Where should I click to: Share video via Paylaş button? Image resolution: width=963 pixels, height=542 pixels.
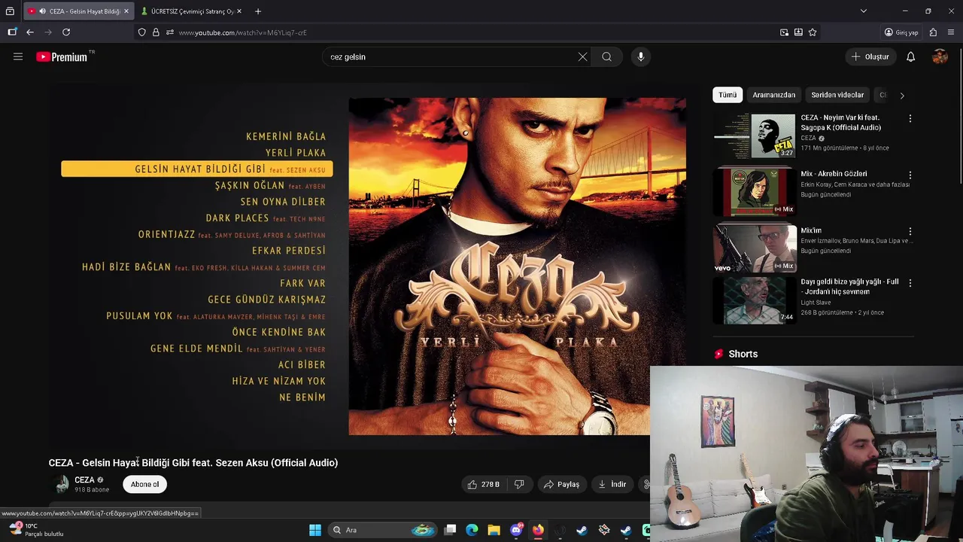pos(562,484)
